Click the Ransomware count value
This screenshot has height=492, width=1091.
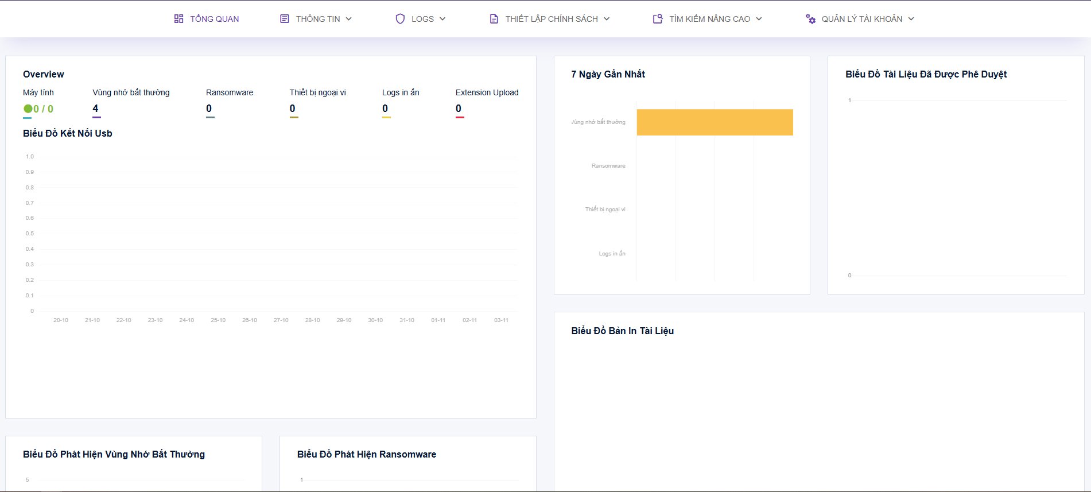click(209, 109)
